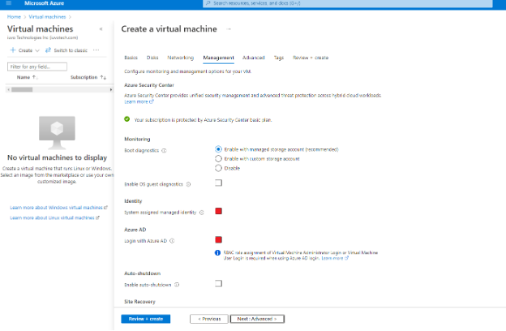506x331 pixels.
Task: Open the Azure portal hamburger menu
Action: (9, 3)
